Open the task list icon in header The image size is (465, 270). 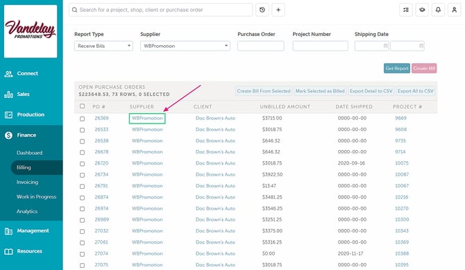coord(406,10)
